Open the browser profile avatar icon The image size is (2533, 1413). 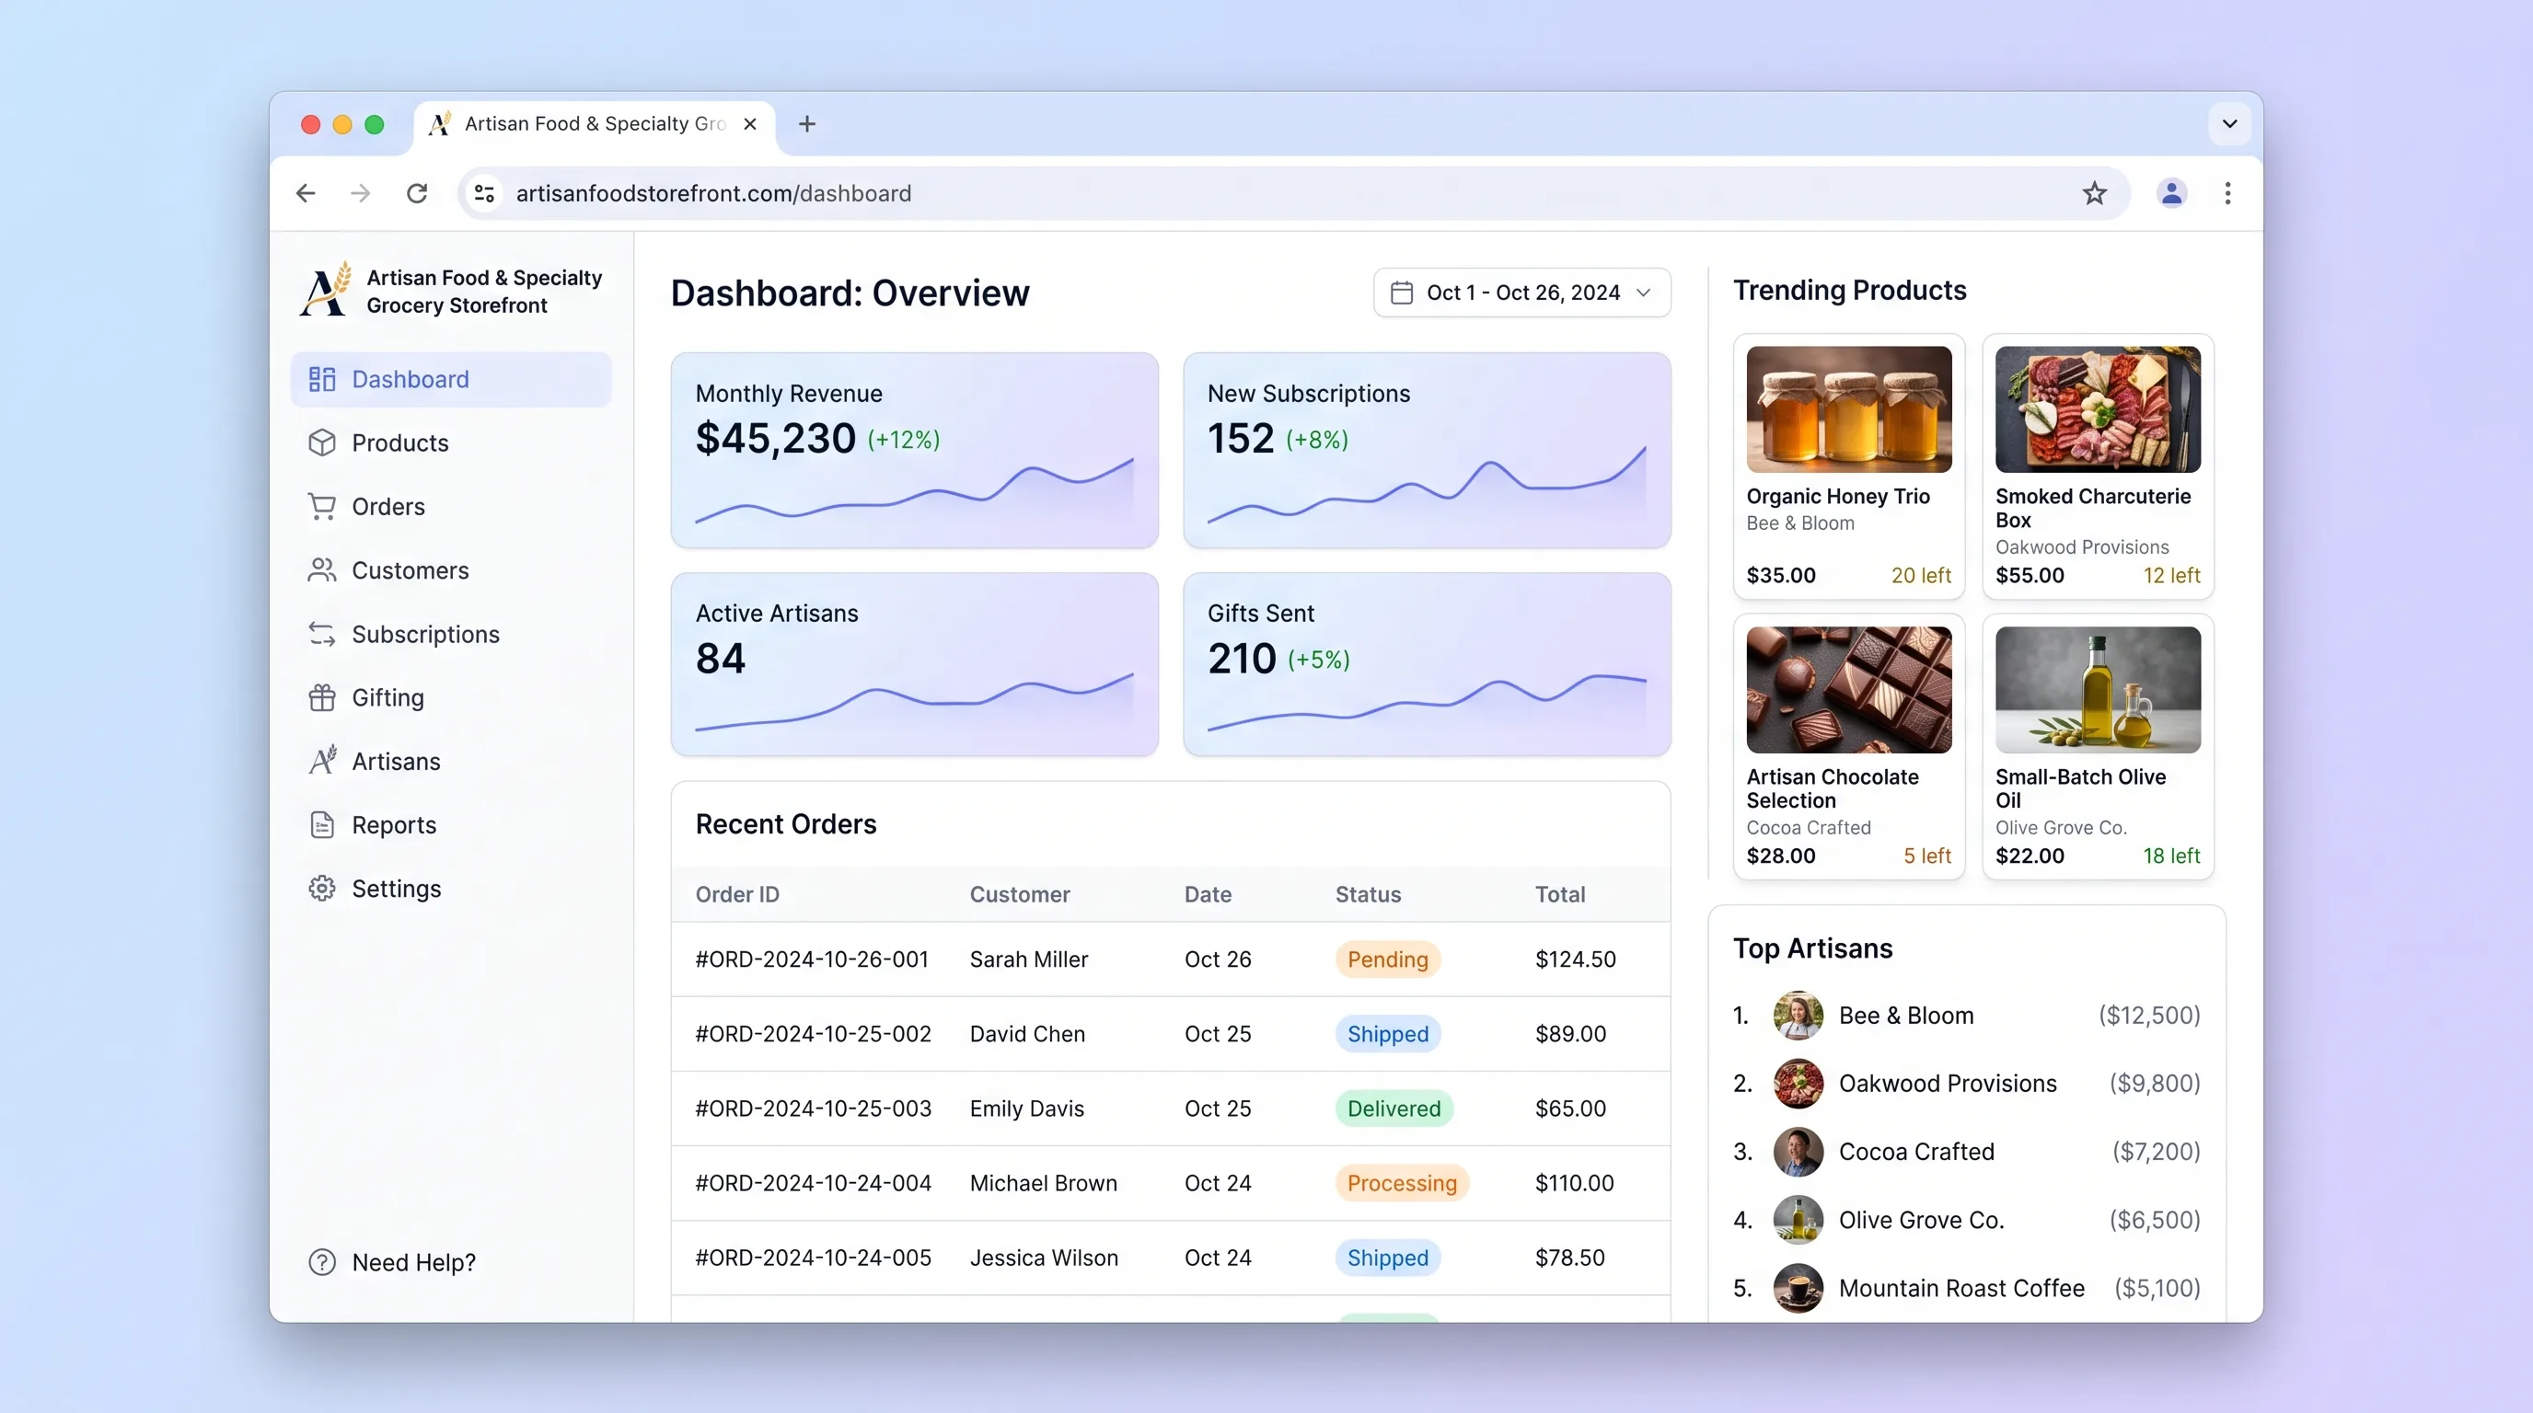point(2171,193)
